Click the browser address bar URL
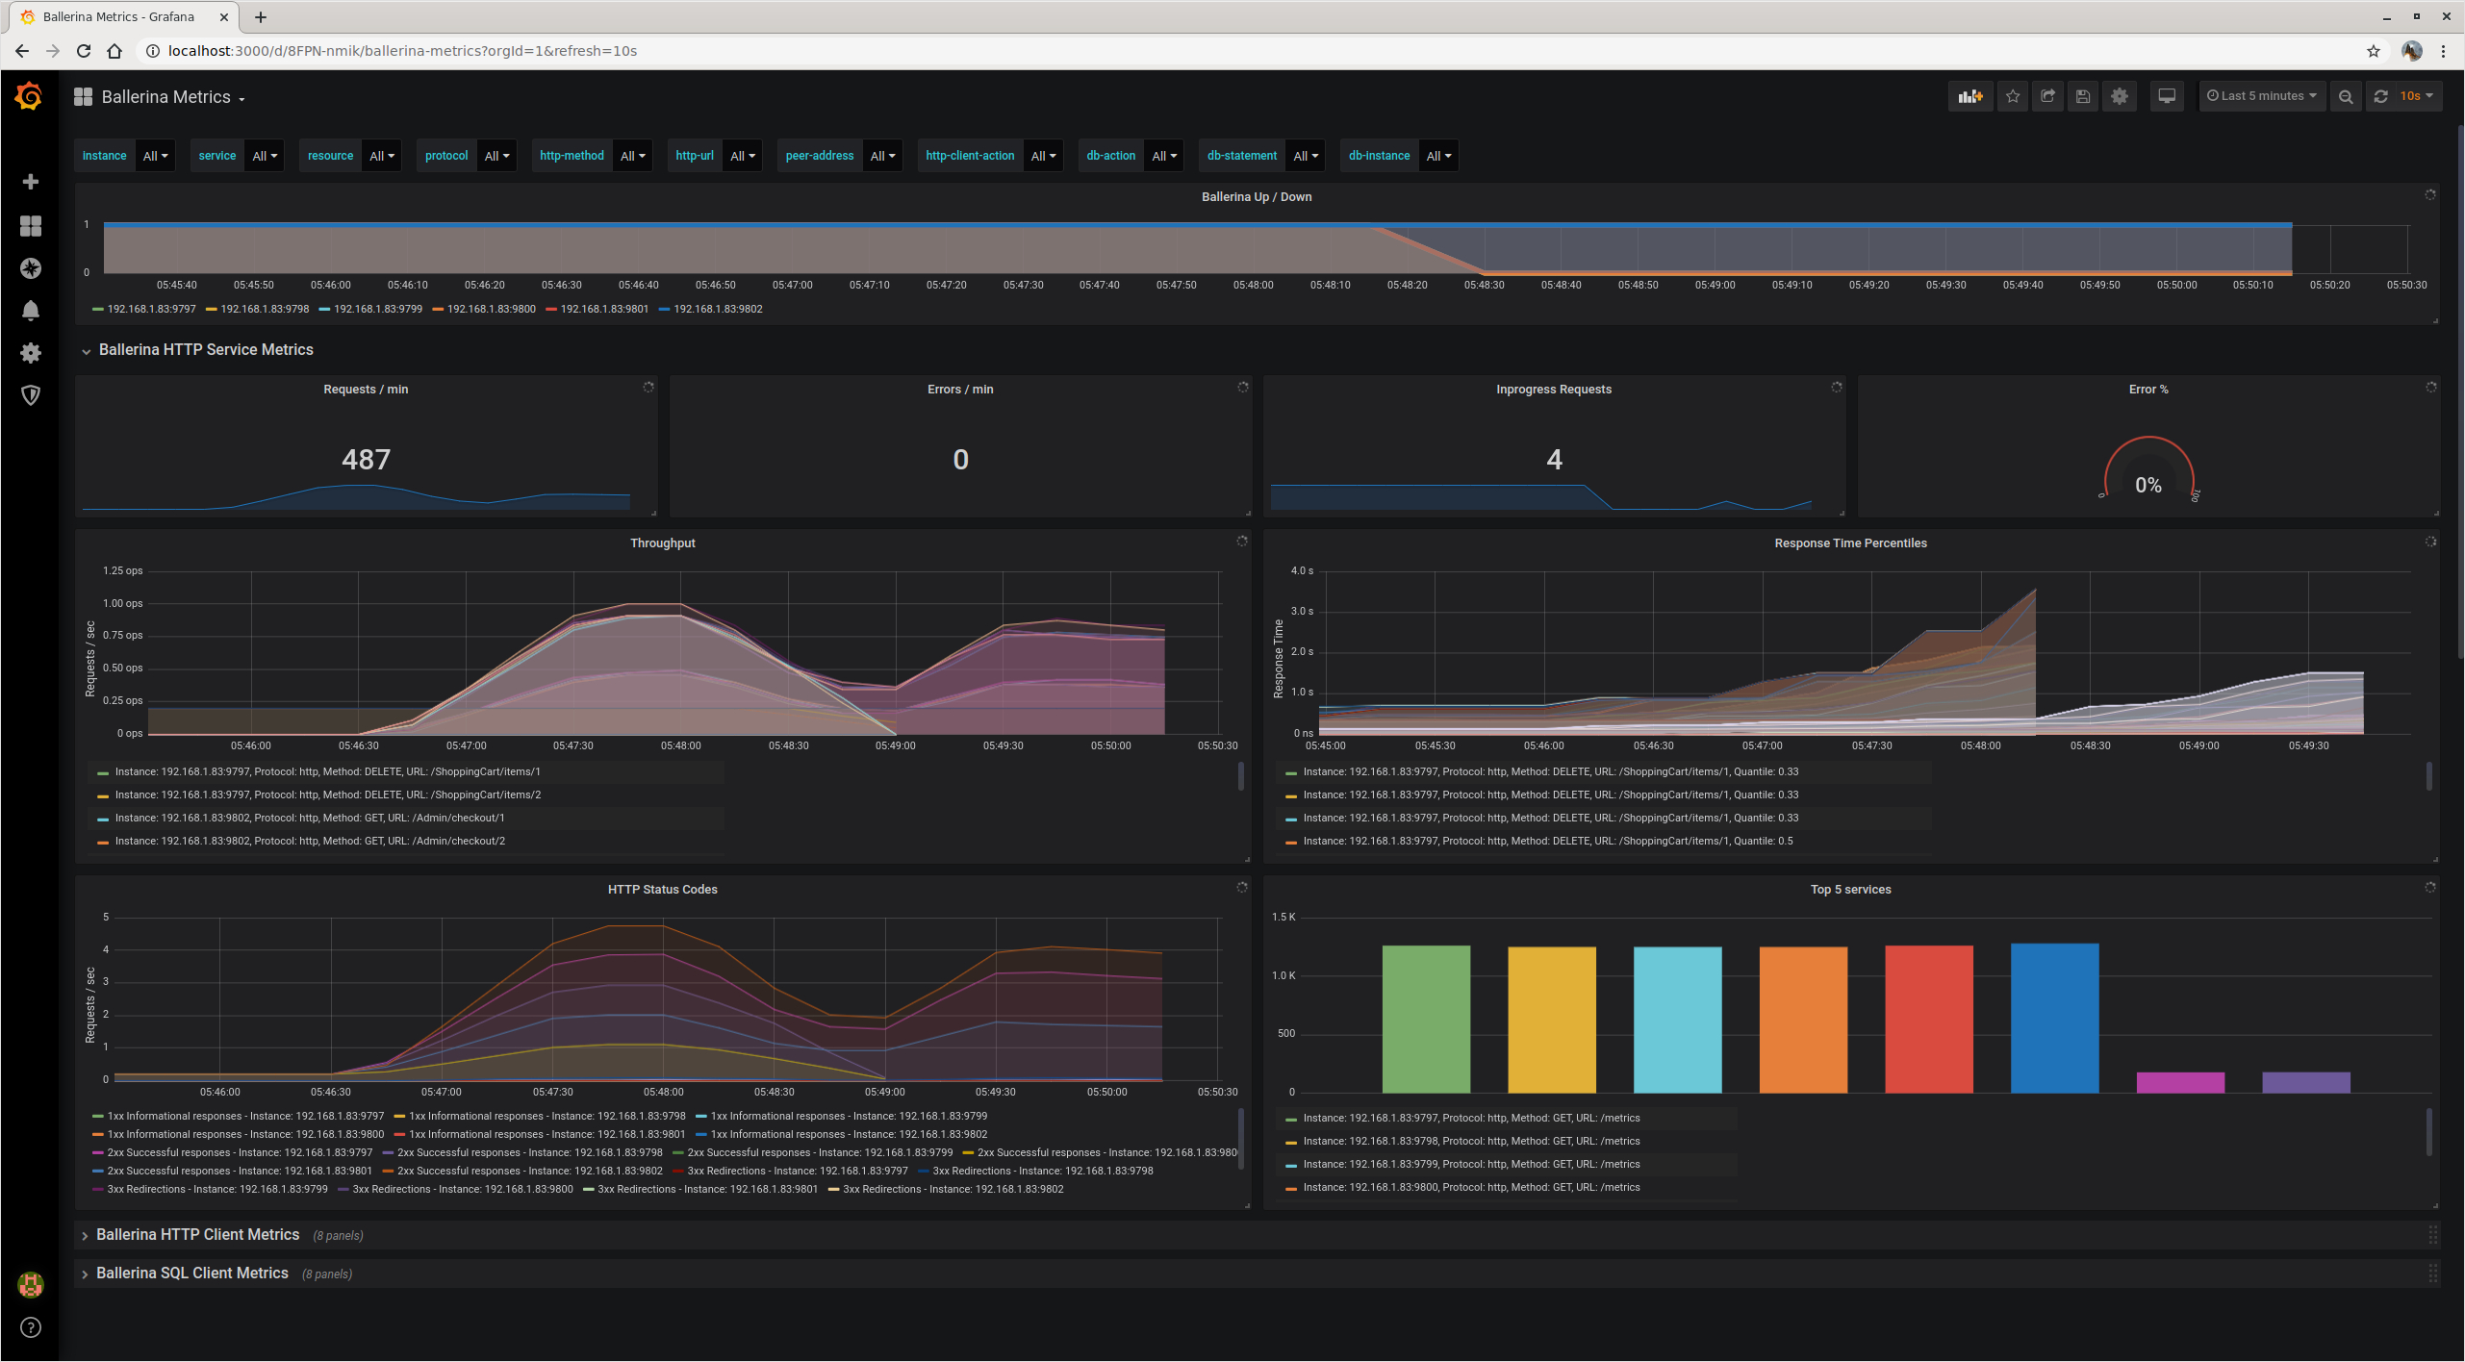2465x1362 pixels. [402, 51]
